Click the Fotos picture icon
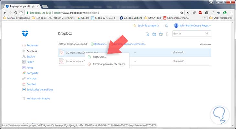Viewport: 236px width, 129px height. pyautogui.click(x=24, y=68)
